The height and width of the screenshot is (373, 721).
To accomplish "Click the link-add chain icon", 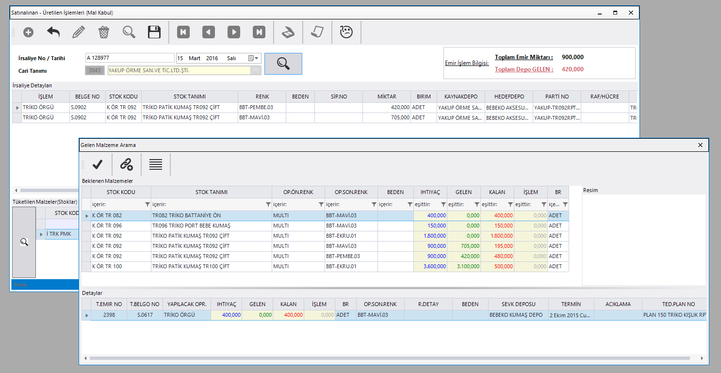I will pos(127,164).
